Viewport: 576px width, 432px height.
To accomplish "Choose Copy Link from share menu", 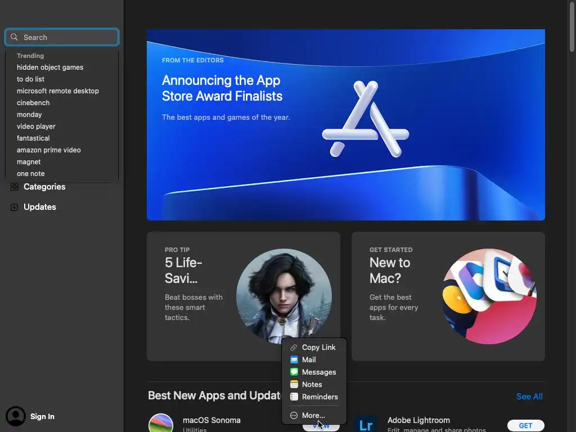I will [x=314, y=348].
